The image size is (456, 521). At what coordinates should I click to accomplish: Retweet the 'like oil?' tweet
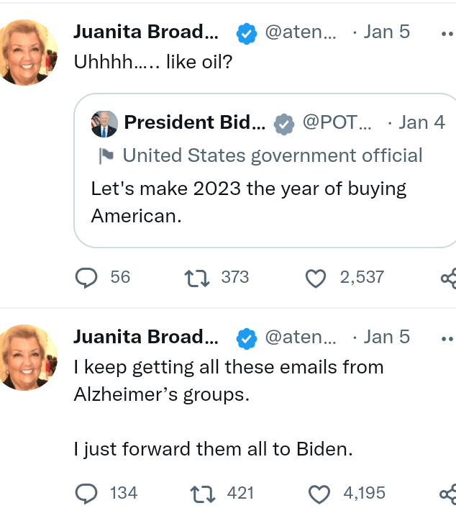pyautogui.click(x=196, y=277)
